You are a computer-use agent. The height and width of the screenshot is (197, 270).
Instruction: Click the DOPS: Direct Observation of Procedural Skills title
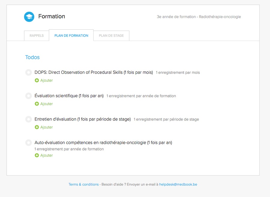[x=94, y=73]
